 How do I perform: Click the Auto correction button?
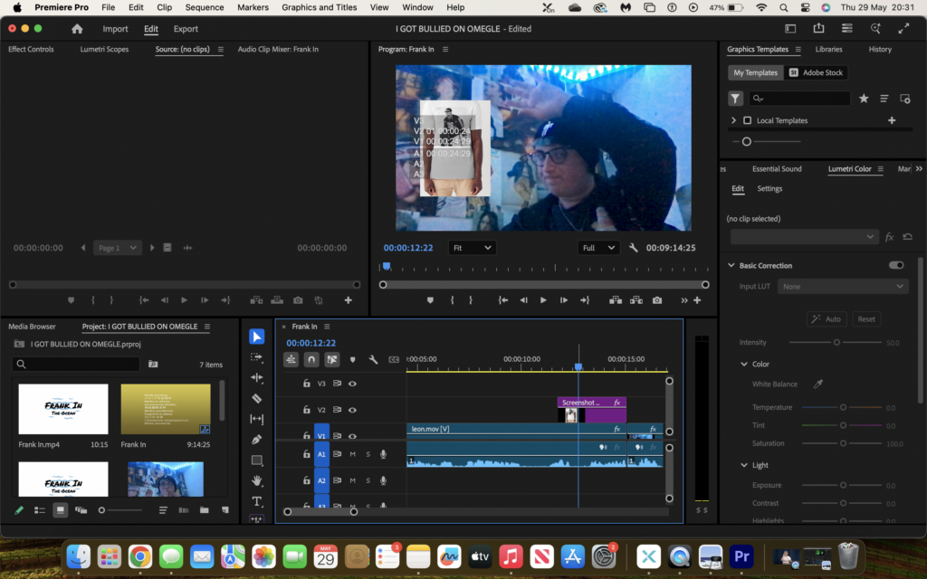click(827, 319)
